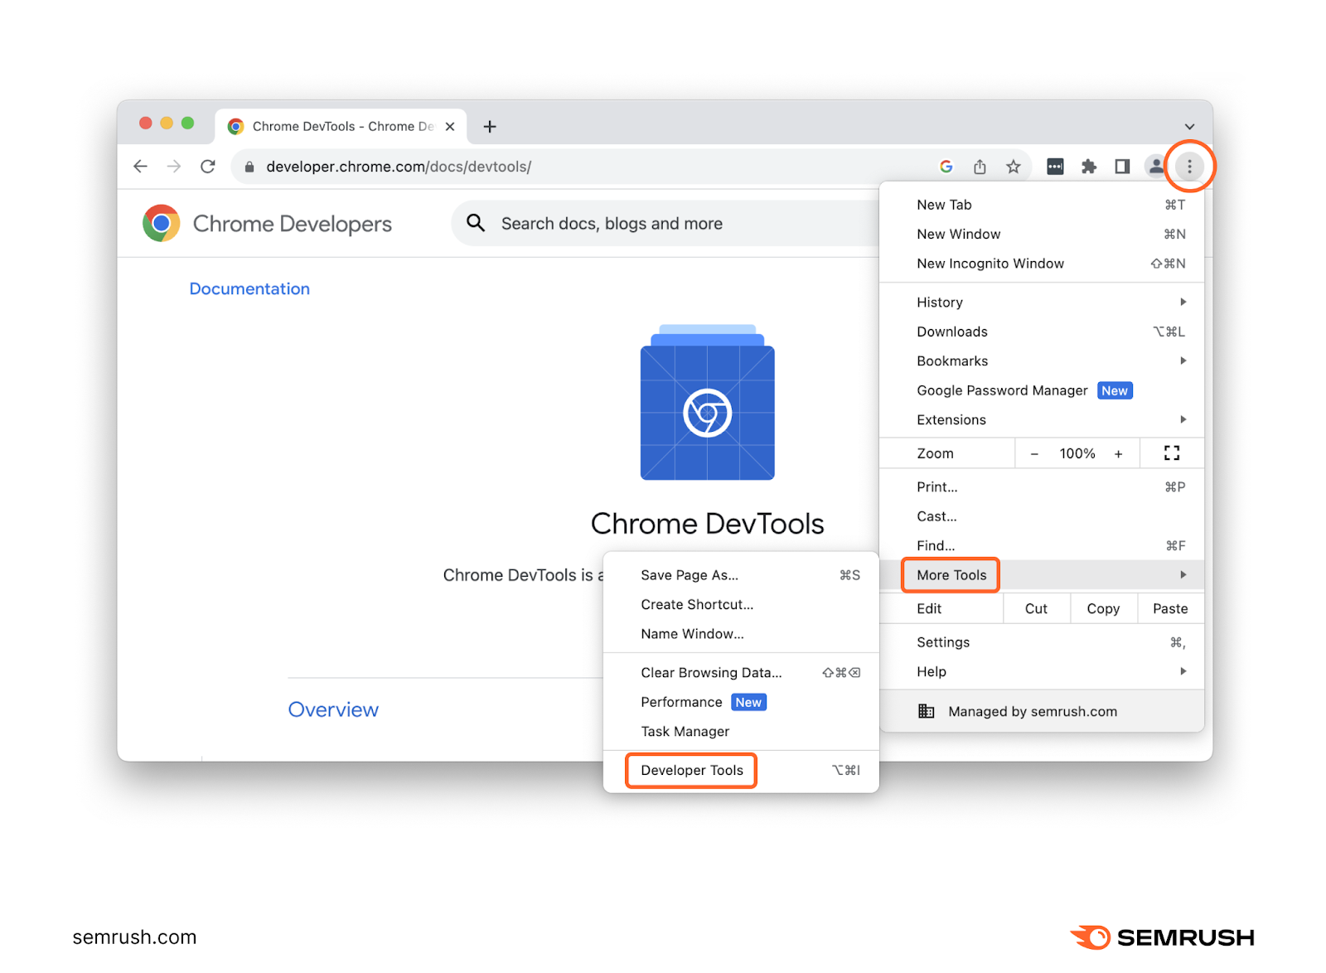Expand the History submenu
The width and height of the screenshot is (1326, 973).
[939, 302]
